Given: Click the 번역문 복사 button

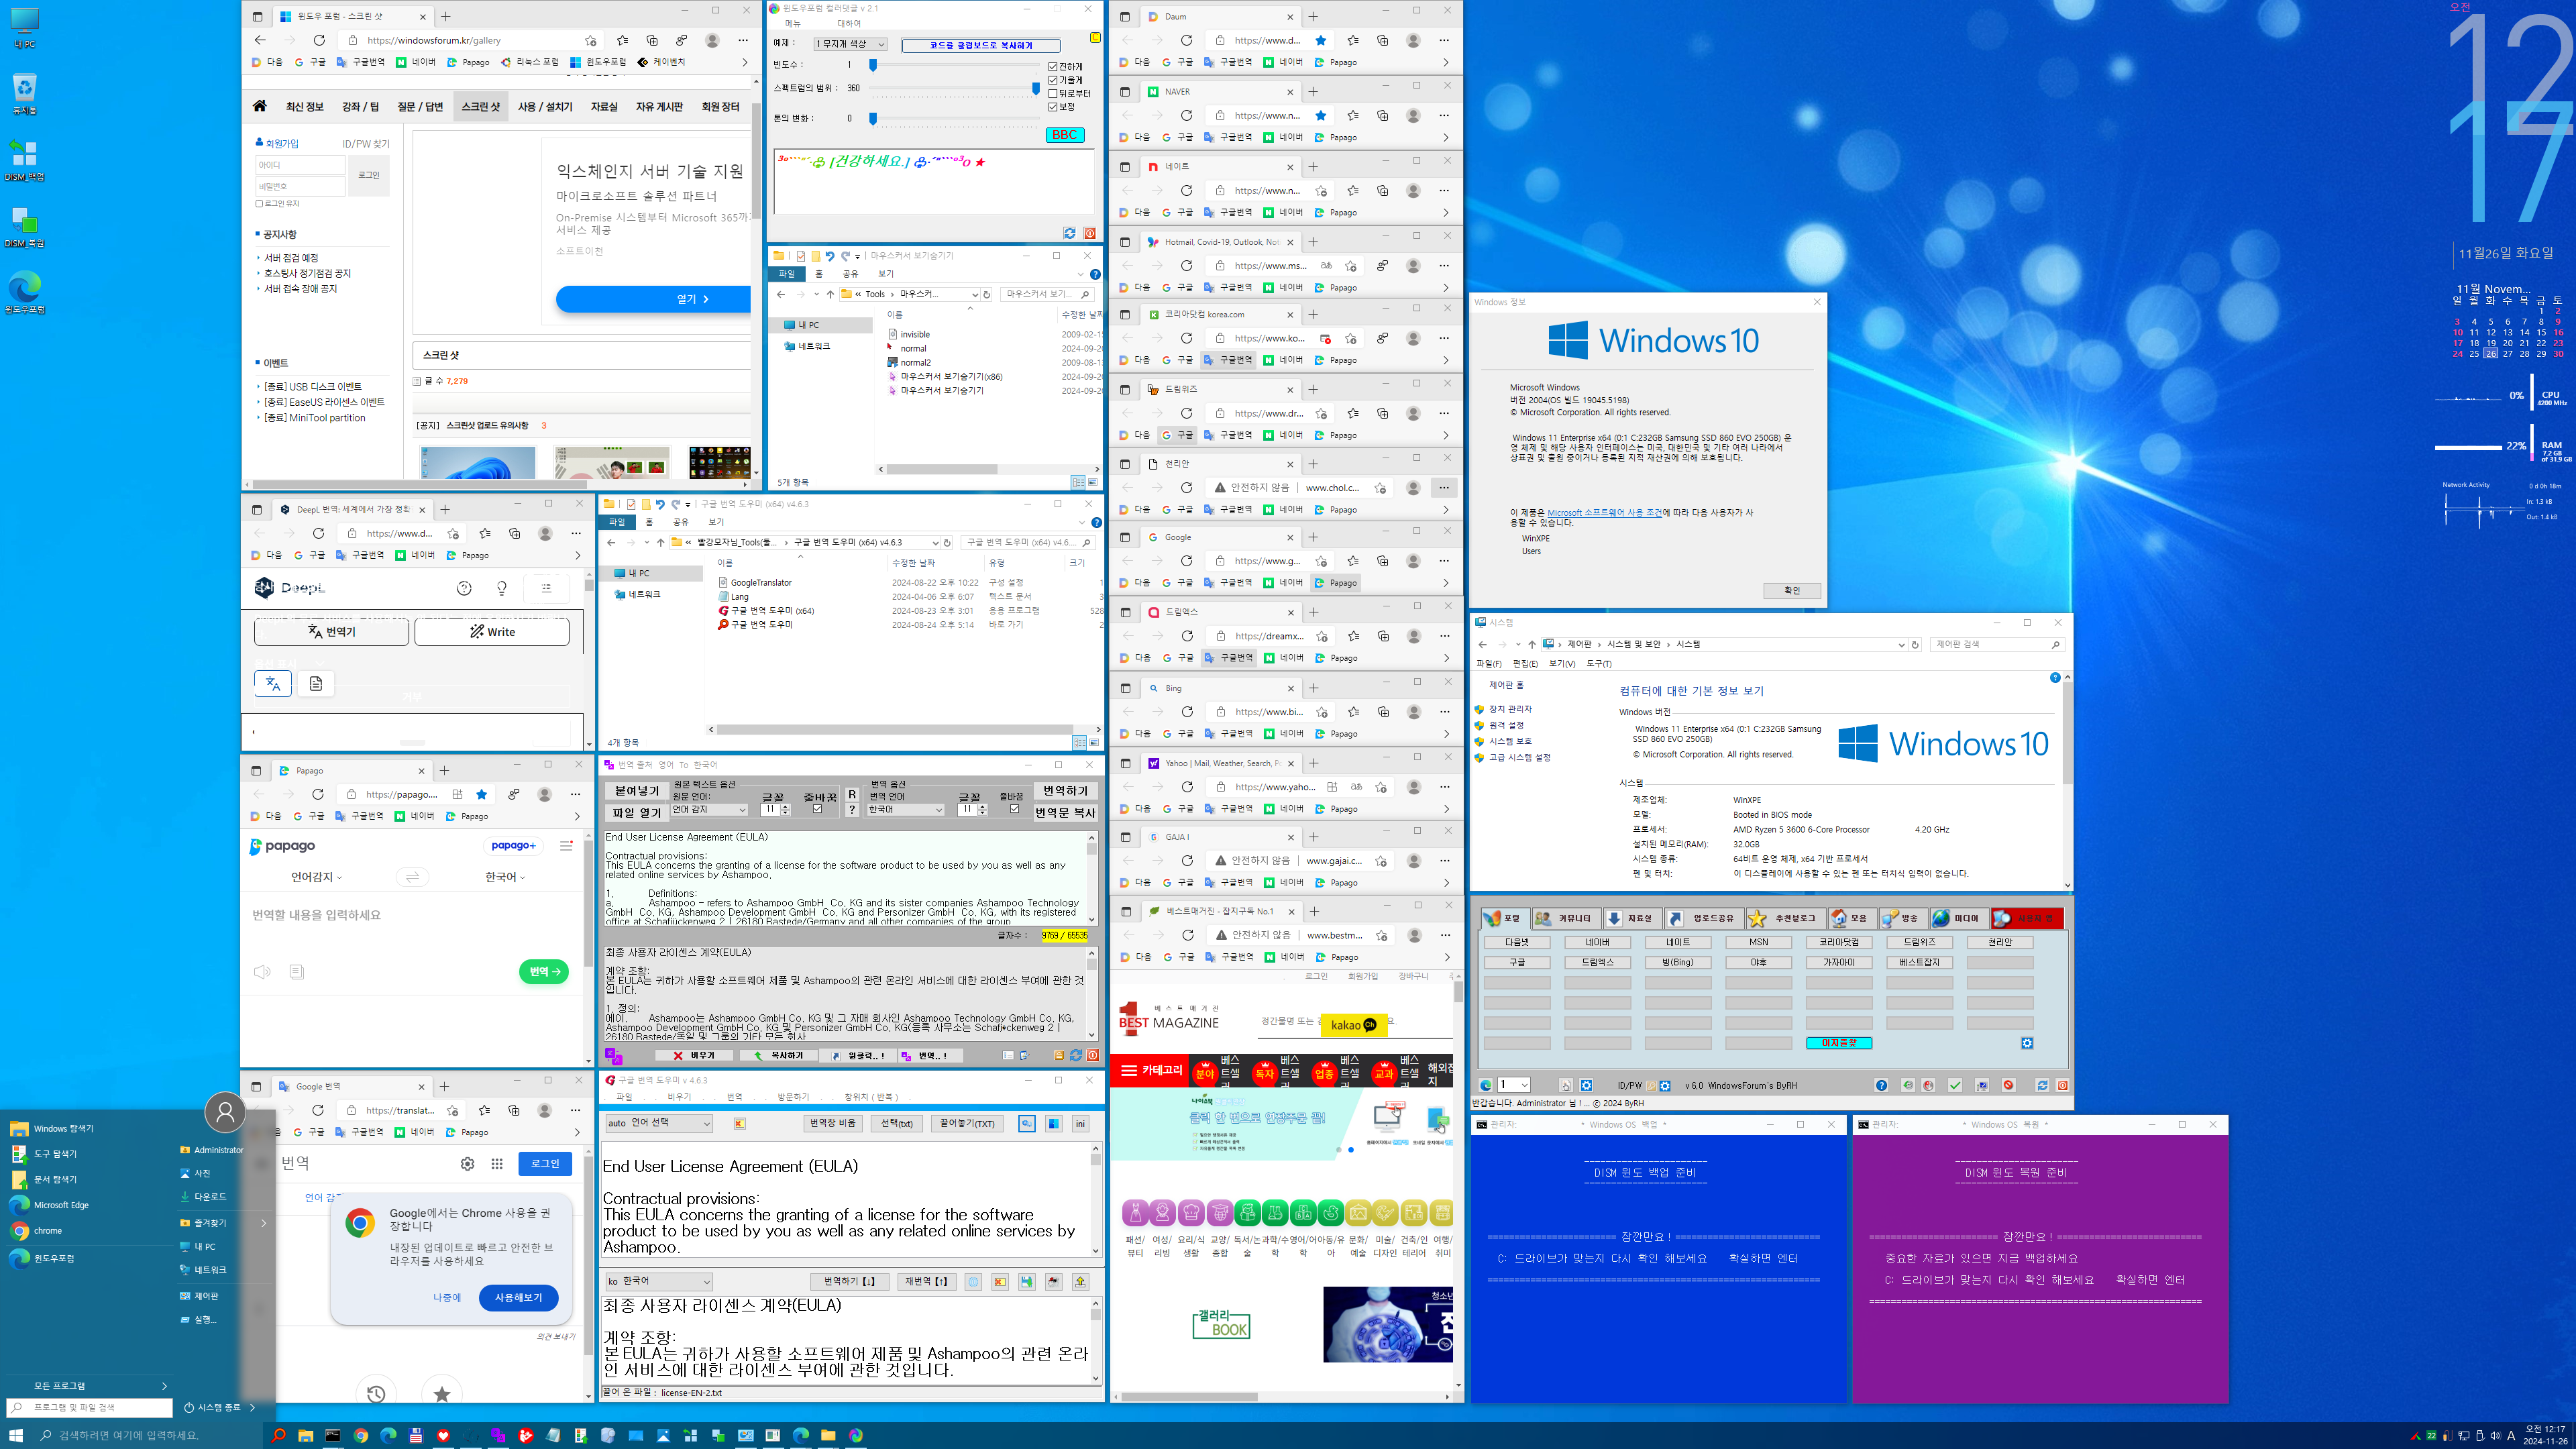Looking at the screenshot, I should 1065,813.
